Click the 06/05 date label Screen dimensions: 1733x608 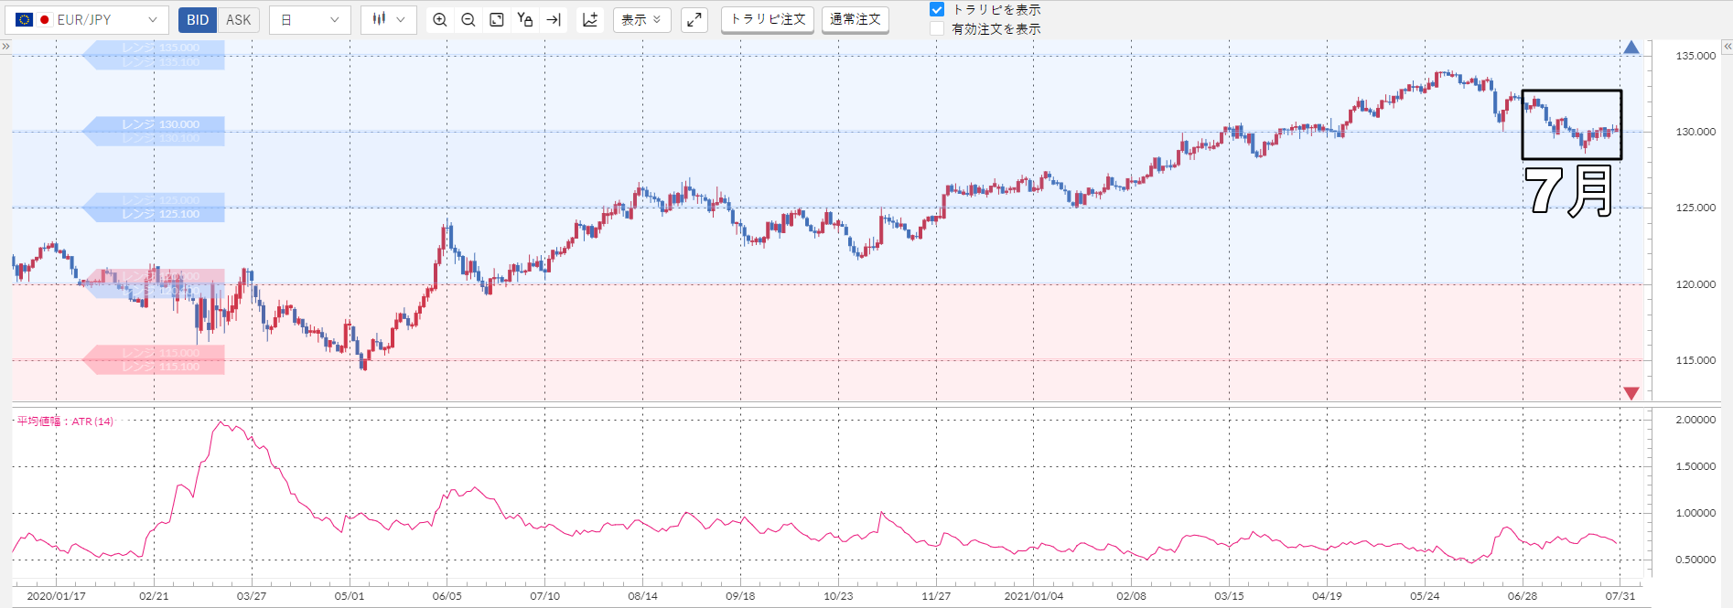[447, 596]
